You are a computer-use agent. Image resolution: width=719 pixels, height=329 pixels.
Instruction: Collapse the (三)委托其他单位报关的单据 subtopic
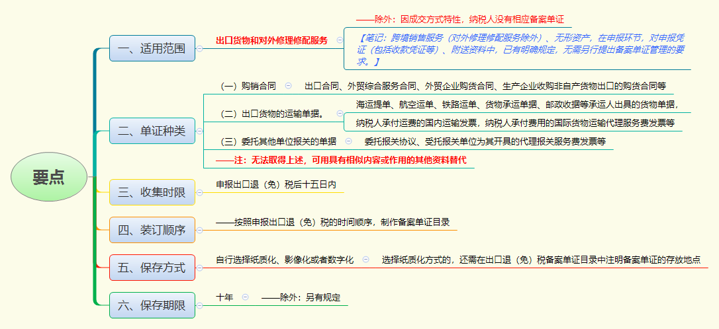[348, 141]
